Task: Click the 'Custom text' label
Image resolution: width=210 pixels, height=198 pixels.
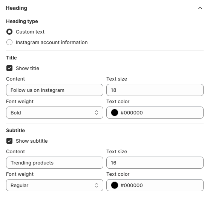Action: click(30, 32)
